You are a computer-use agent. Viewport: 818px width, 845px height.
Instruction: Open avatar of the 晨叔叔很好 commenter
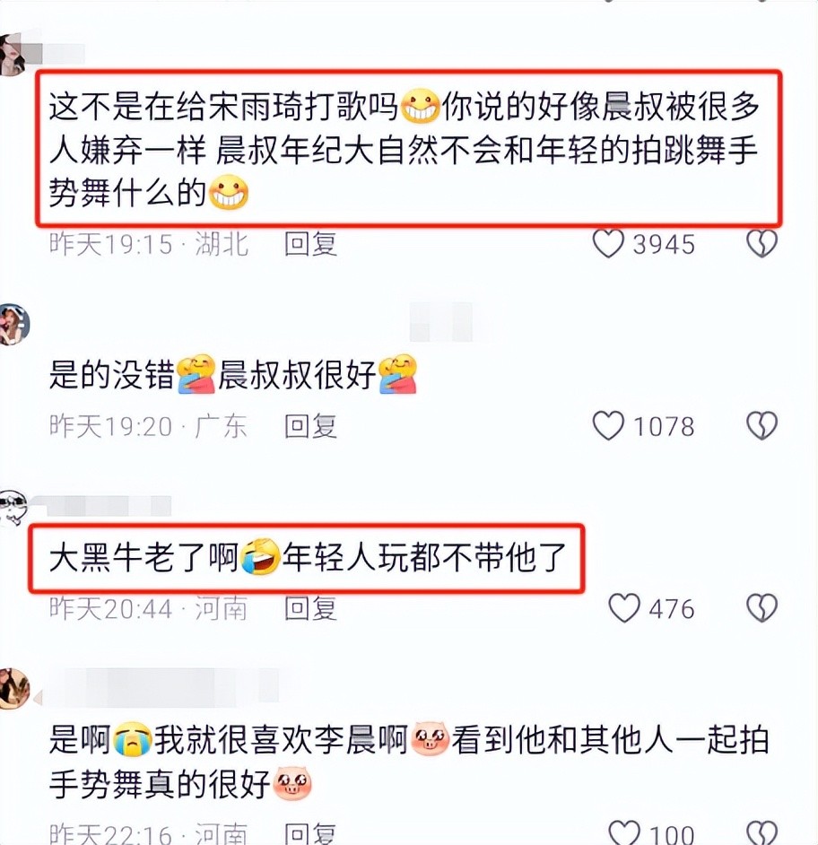point(14,324)
